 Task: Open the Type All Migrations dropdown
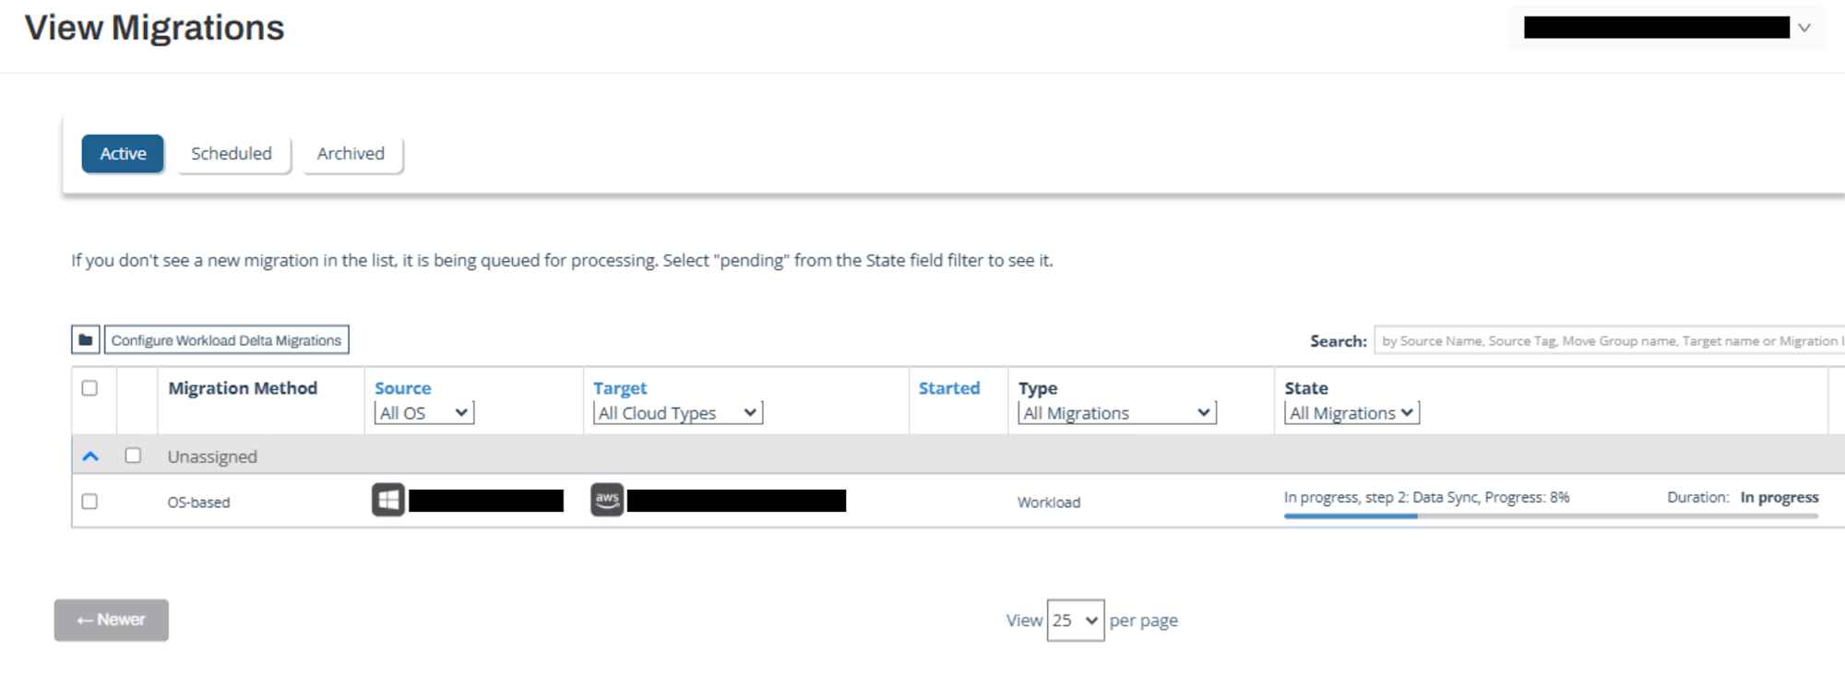1117,413
